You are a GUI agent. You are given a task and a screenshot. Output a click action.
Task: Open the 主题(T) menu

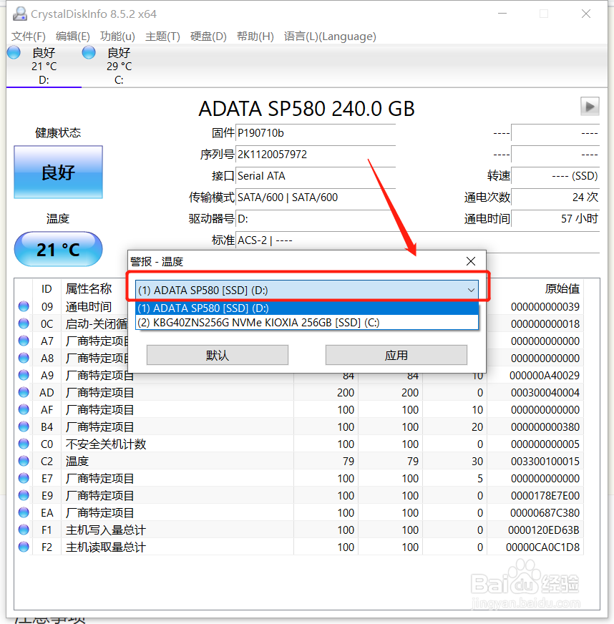[162, 36]
